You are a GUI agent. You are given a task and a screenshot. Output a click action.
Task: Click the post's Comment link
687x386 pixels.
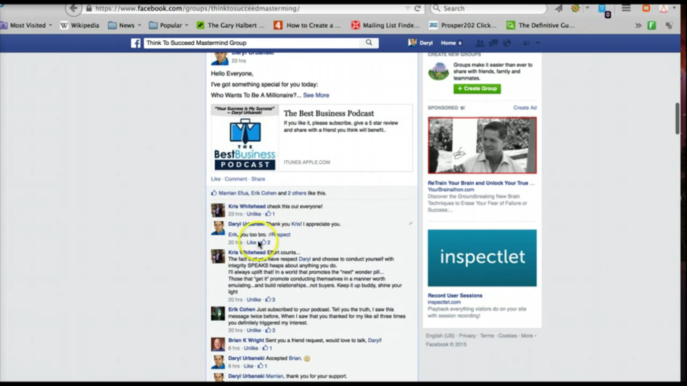(236, 179)
